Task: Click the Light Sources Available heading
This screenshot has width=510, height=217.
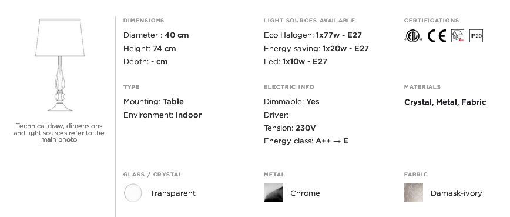Action: click(309, 21)
